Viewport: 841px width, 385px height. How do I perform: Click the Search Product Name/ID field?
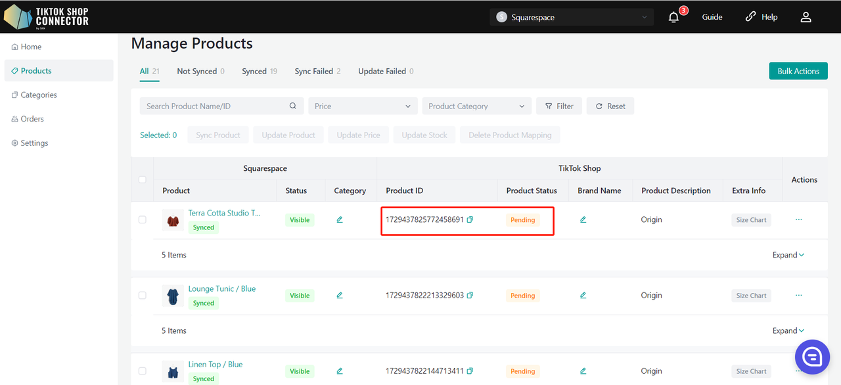tap(214, 106)
